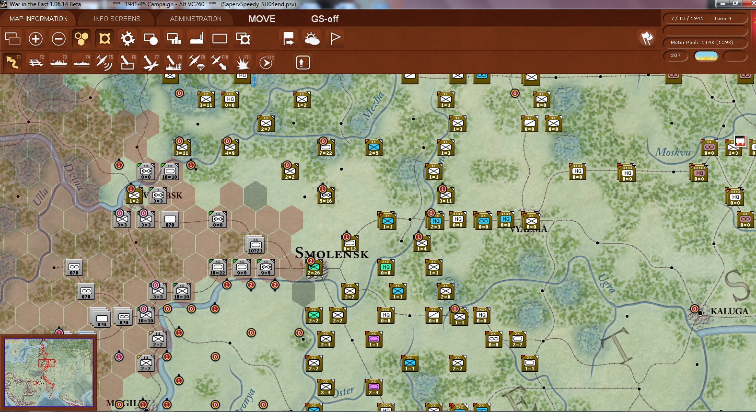Select F9 air transport mode icon
This screenshot has height=412, width=756.
coord(197,62)
